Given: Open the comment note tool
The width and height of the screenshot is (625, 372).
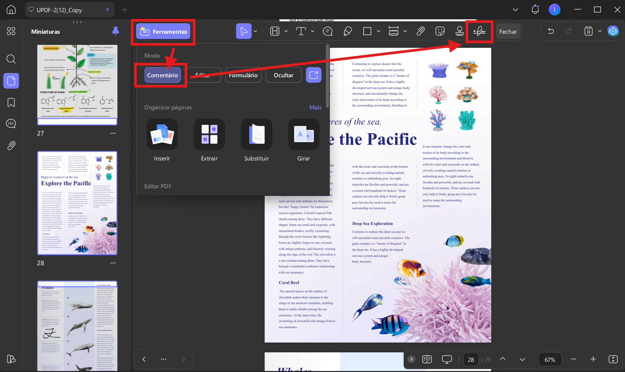Looking at the screenshot, I should [x=328, y=31].
